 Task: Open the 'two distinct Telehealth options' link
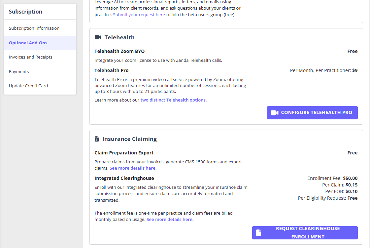click(x=174, y=100)
